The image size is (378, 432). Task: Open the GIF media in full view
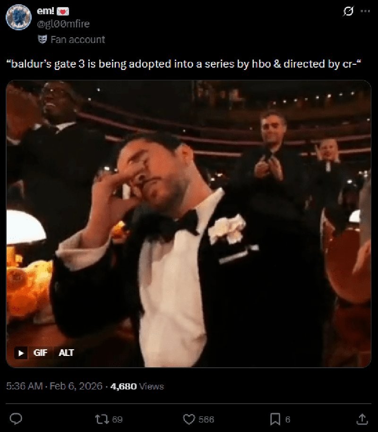(189, 224)
